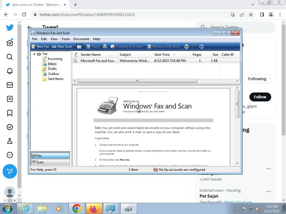Image resolution: width=286 pixels, height=214 pixels.
Task: Sort by Subject column
Action: (135, 55)
